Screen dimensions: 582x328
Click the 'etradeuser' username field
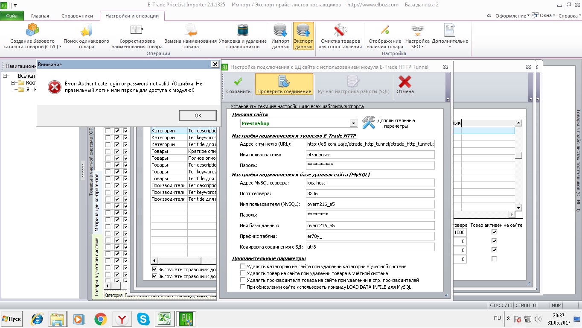tap(370, 155)
